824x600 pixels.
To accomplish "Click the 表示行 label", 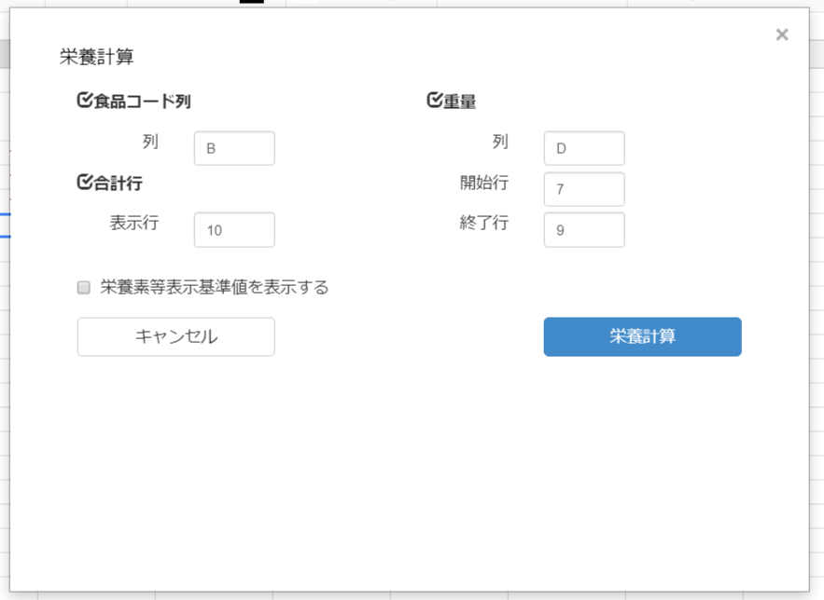I will click(134, 223).
